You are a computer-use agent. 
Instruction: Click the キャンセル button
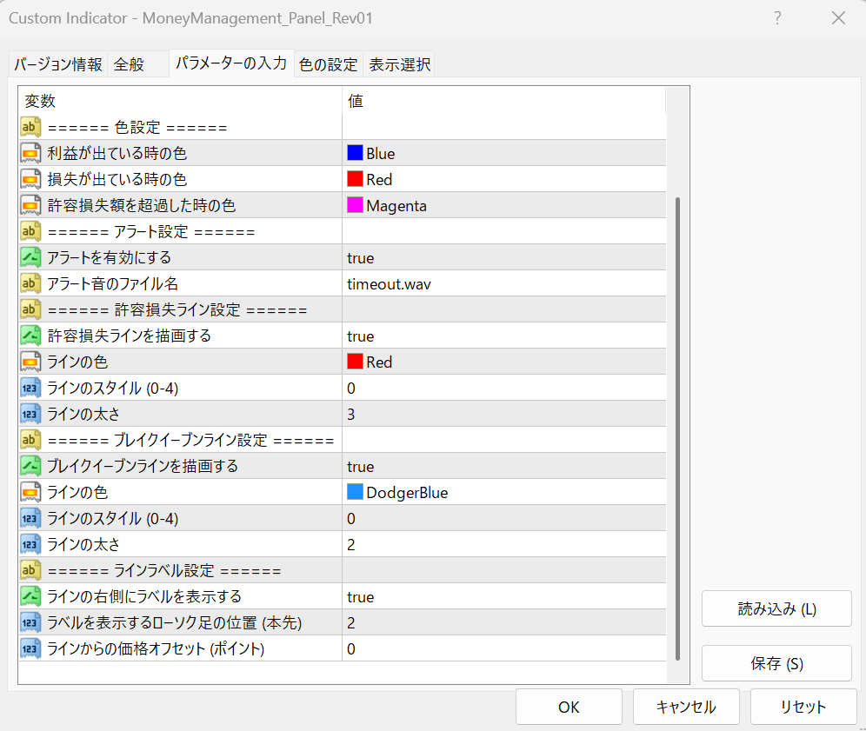pos(686,707)
